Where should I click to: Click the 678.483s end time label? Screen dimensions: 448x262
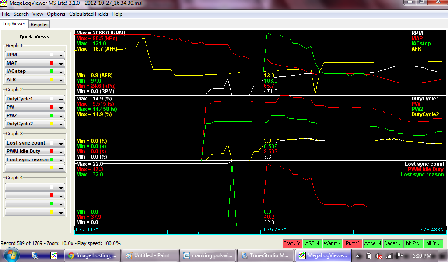[433, 230]
